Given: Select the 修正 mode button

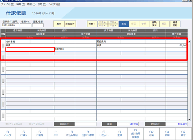Looking at the screenshot, I should 134,24.
